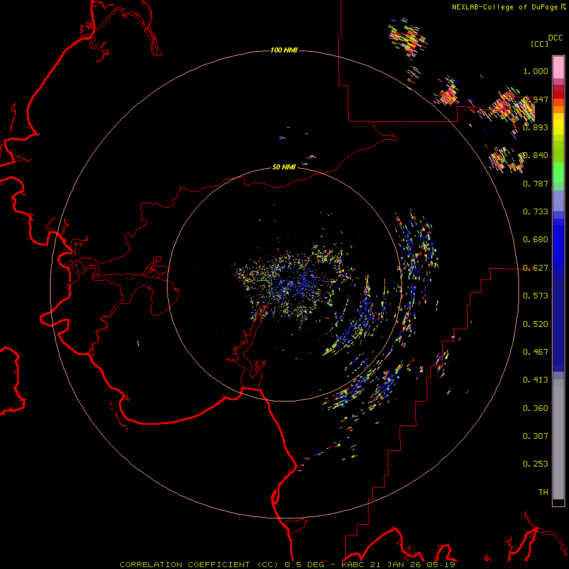Click the NEXLAB-College of DuPage label
The image size is (569, 569).
pyautogui.click(x=505, y=7)
